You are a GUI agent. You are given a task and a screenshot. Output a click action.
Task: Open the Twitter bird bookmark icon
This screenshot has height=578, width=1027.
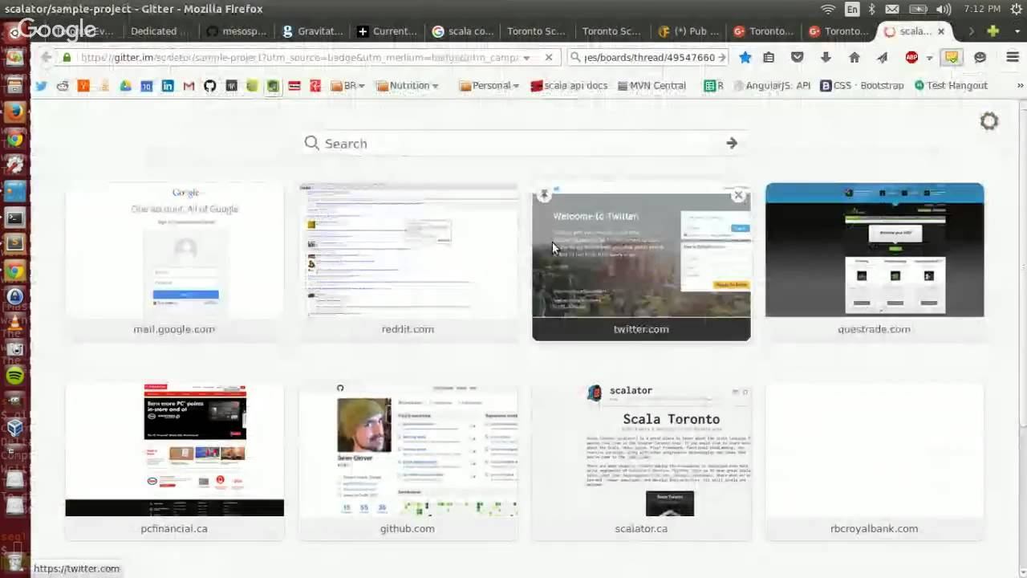tap(41, 85)
